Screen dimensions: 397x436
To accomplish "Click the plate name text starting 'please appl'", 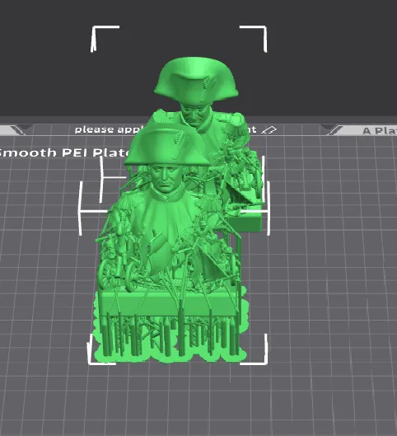I will coord(110,129).
